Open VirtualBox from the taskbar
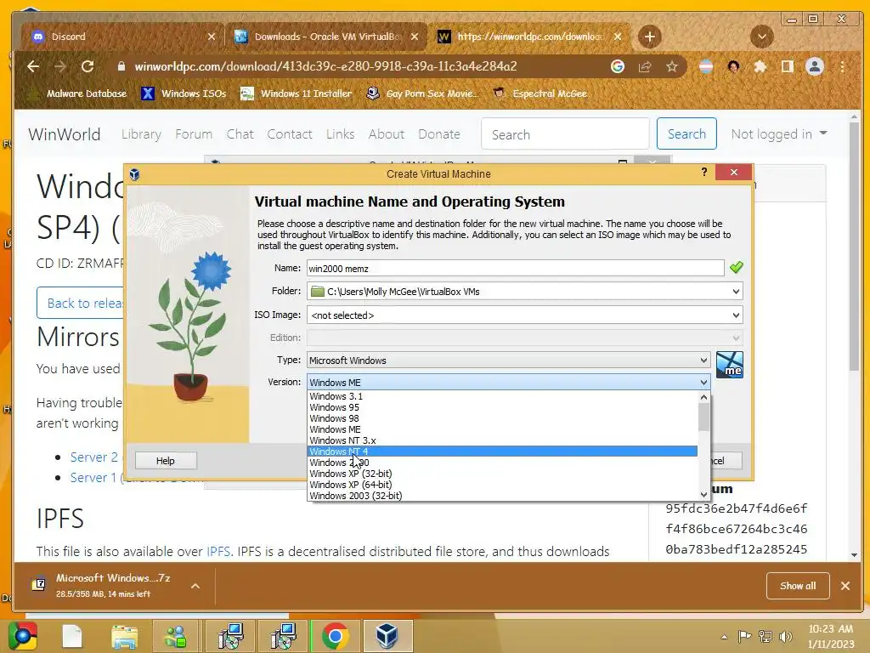This screenshot has width=870, height=653. coord(387,636)
